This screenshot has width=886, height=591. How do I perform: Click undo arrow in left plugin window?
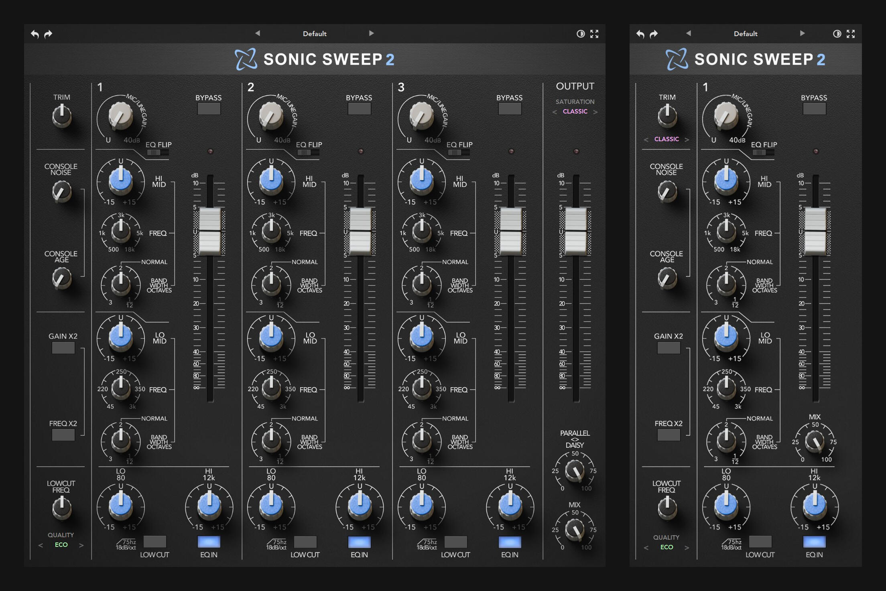(35, 34)
